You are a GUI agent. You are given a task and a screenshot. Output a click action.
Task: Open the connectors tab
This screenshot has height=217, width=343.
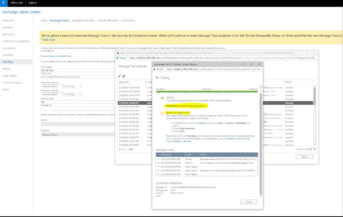128,21
